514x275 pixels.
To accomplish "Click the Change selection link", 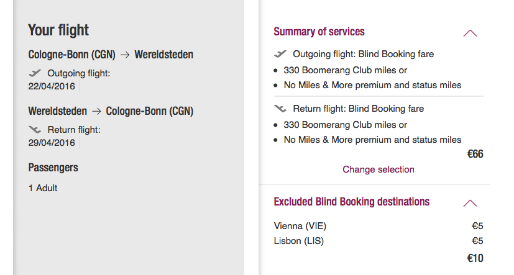I will [x=378, y=169].
